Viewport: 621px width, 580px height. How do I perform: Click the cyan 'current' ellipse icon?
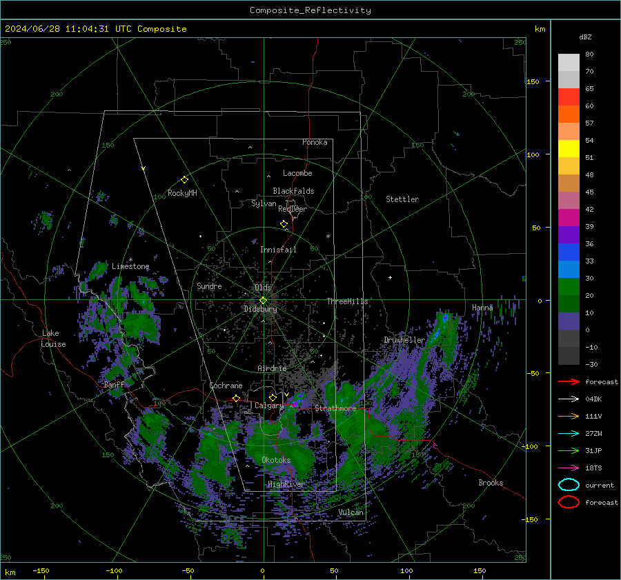(x=569, y=485)
